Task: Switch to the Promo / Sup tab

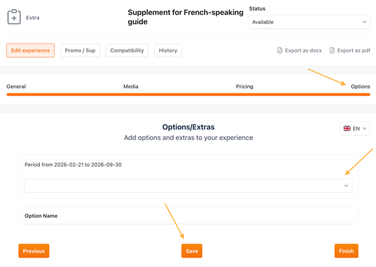Action: (80, 50)
